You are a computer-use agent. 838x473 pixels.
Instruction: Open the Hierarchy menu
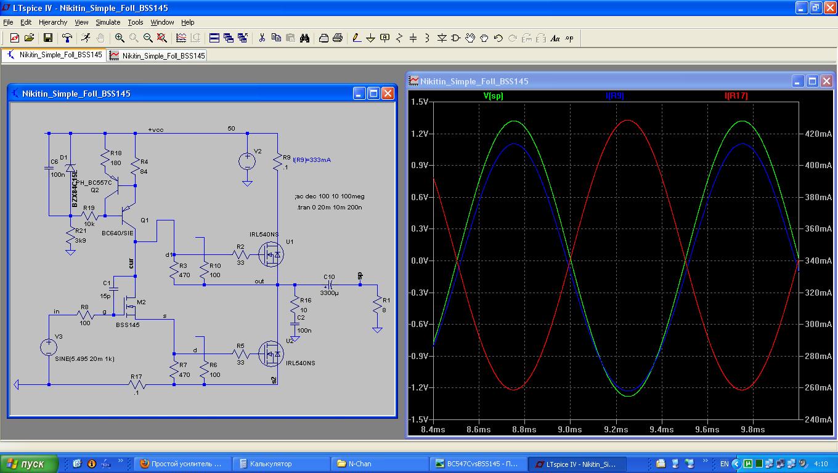pyautogui.click(x=53, y=22)
